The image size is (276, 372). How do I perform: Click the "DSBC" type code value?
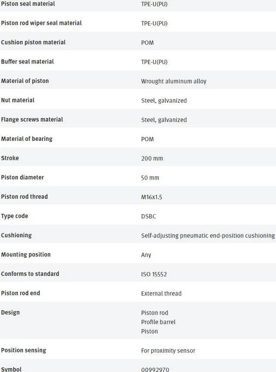point(148,216)
